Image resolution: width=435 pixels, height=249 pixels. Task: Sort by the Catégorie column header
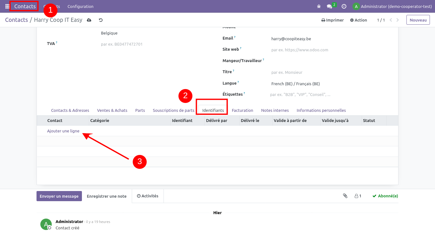130,121
